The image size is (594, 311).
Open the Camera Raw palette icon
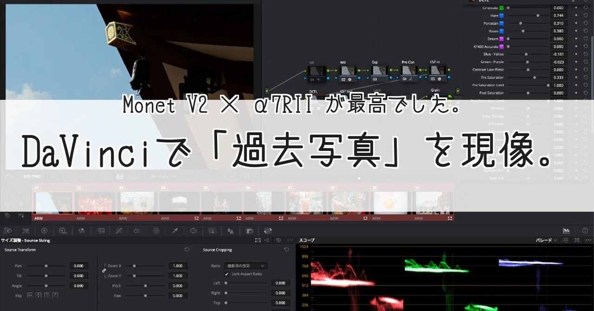(x=7, y=230)
